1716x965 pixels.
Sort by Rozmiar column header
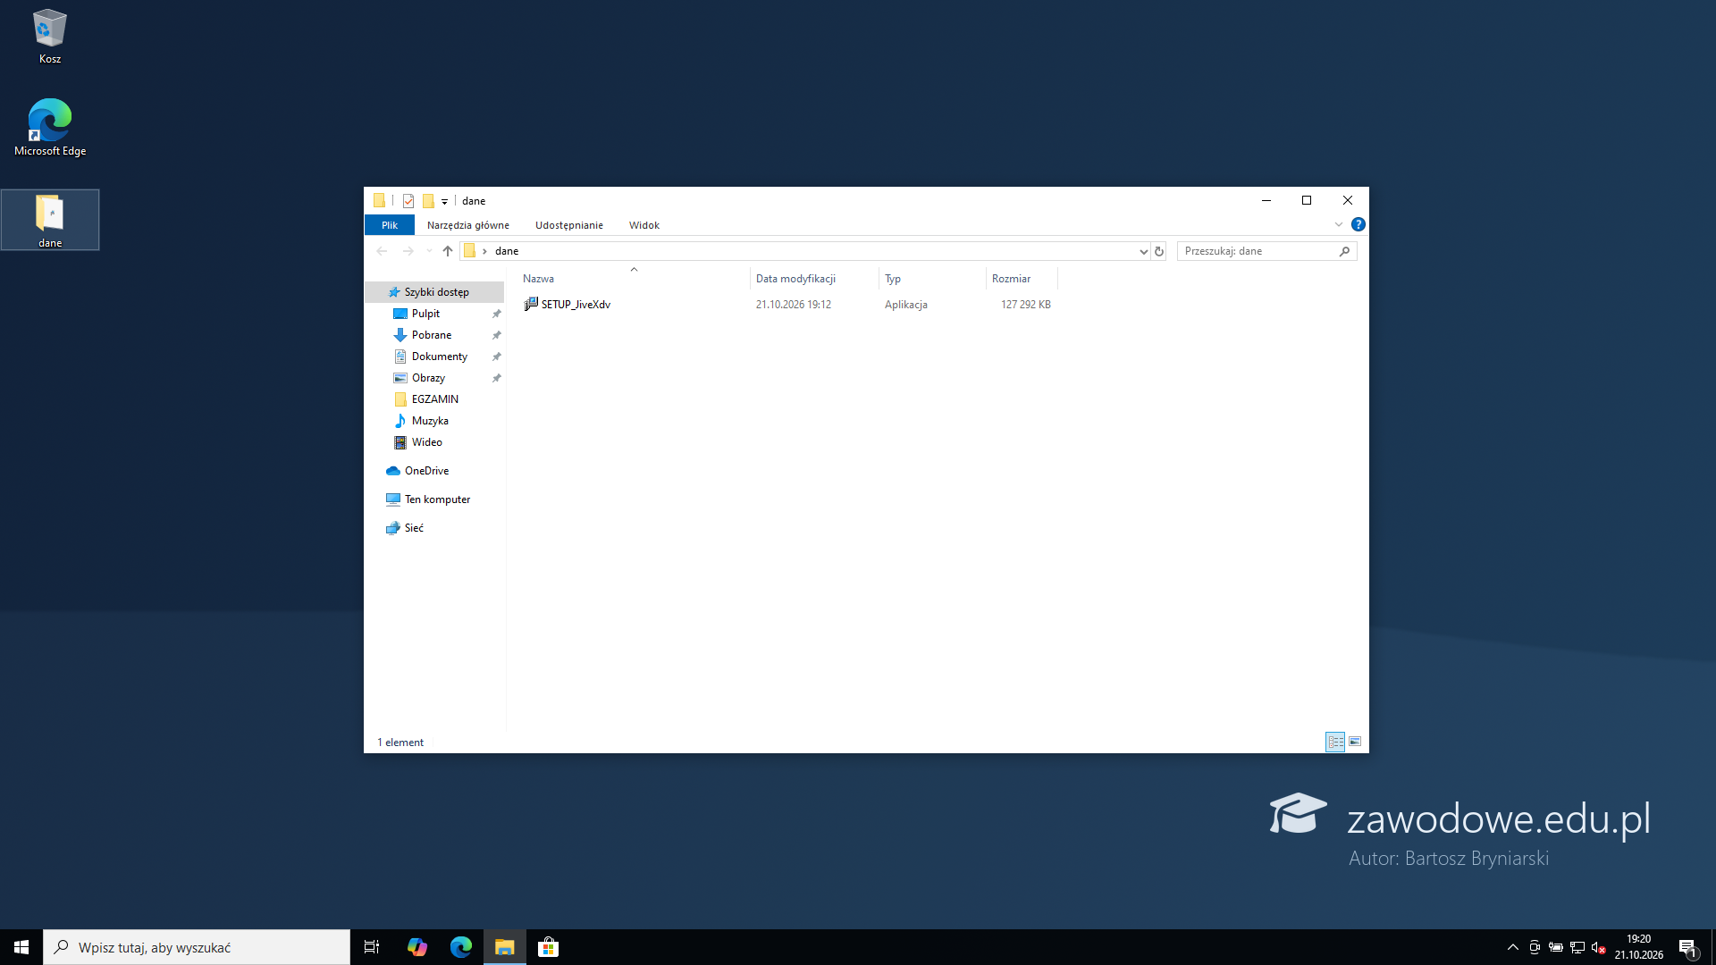click(1022, 279)
